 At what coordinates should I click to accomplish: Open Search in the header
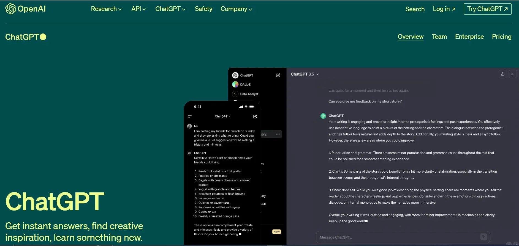pyautogui.click(x=415, y=9)
